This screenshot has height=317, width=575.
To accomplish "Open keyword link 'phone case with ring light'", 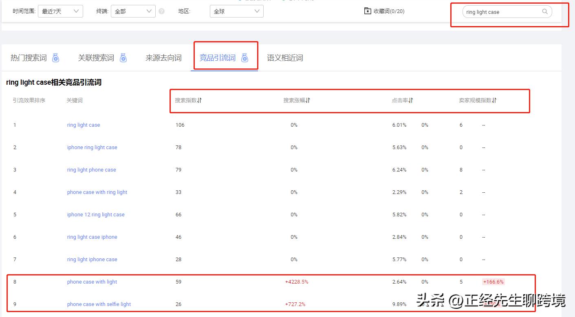I will click(x=97, y=192).
